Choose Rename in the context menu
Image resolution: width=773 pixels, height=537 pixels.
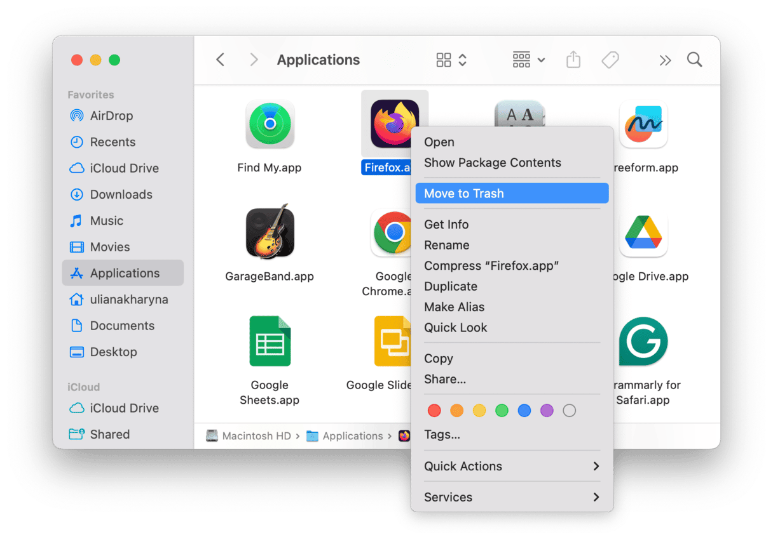(512, 245)
